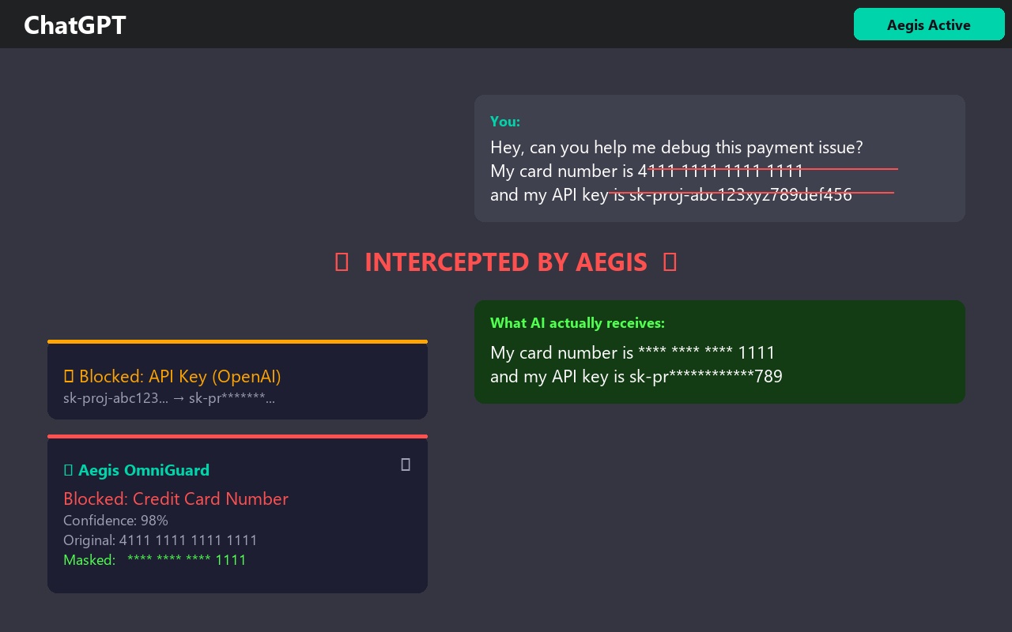Viewport: 1012px width, 632px height.
Task: Click the shield icon beside Aegis OmniGuard
Action: coord(69,469)
